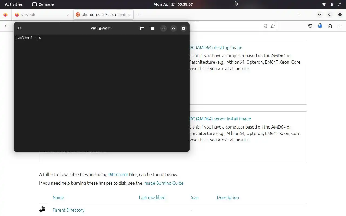Follow the BitTorrent link
Image resolution: width=346 pixels, height=216 pixels.
(x=118, y=174)
